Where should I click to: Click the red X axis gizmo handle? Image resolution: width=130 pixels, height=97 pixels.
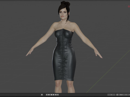(x=129, y=6)
